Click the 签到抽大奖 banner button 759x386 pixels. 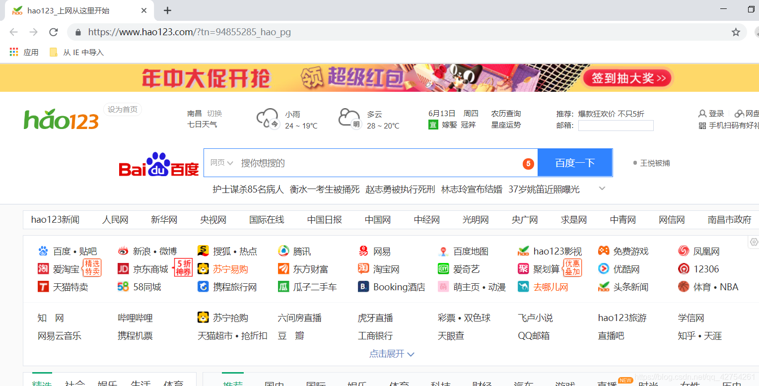click(628, 78)
